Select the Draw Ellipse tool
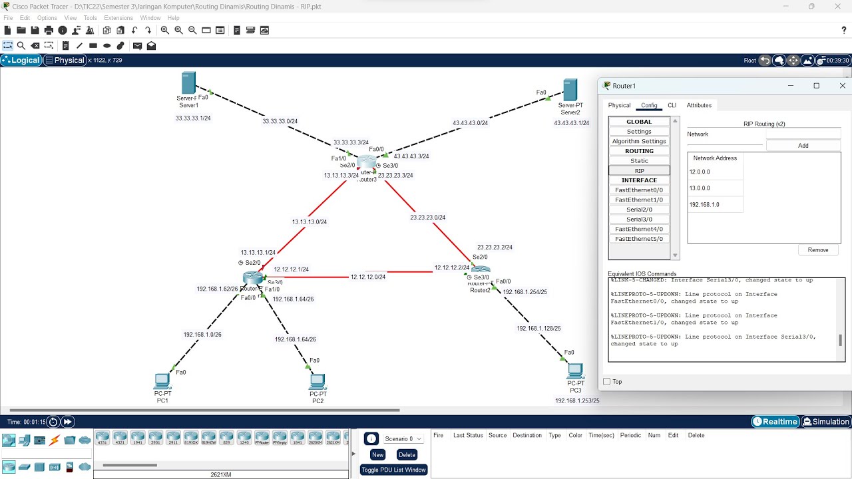 pyautogui.click(x=106, y=46)
